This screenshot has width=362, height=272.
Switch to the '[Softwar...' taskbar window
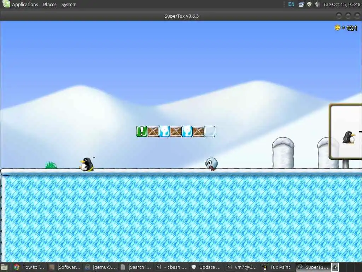66,267
